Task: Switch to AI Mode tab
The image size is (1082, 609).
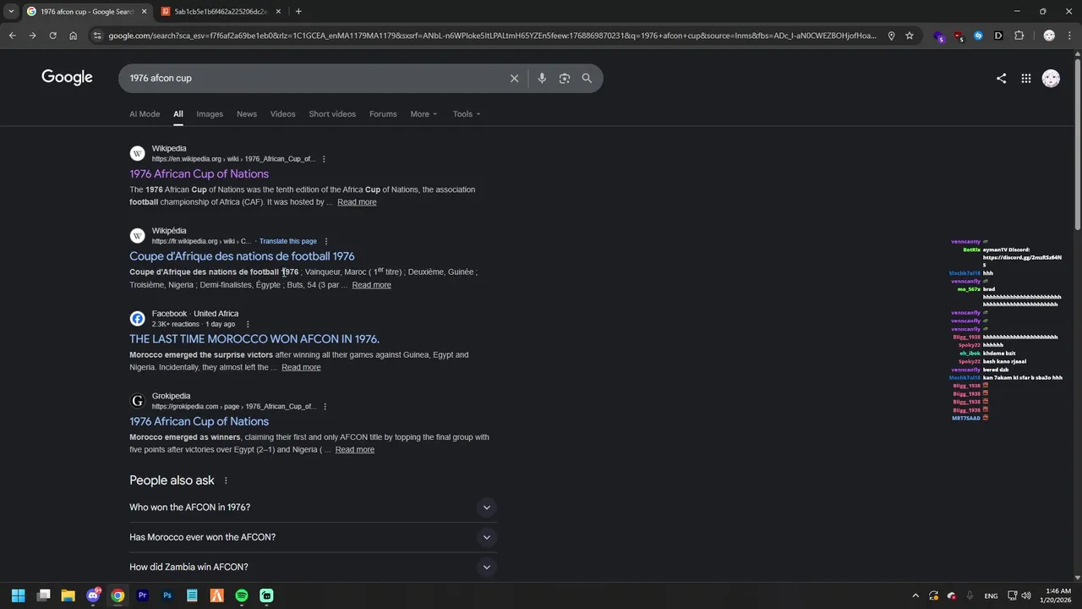Action: pos(145,114)
